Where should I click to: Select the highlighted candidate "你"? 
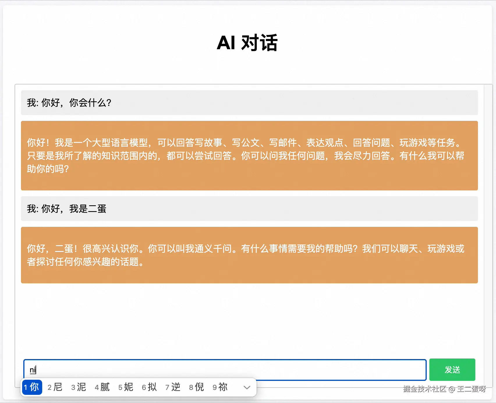coord(32,387)
